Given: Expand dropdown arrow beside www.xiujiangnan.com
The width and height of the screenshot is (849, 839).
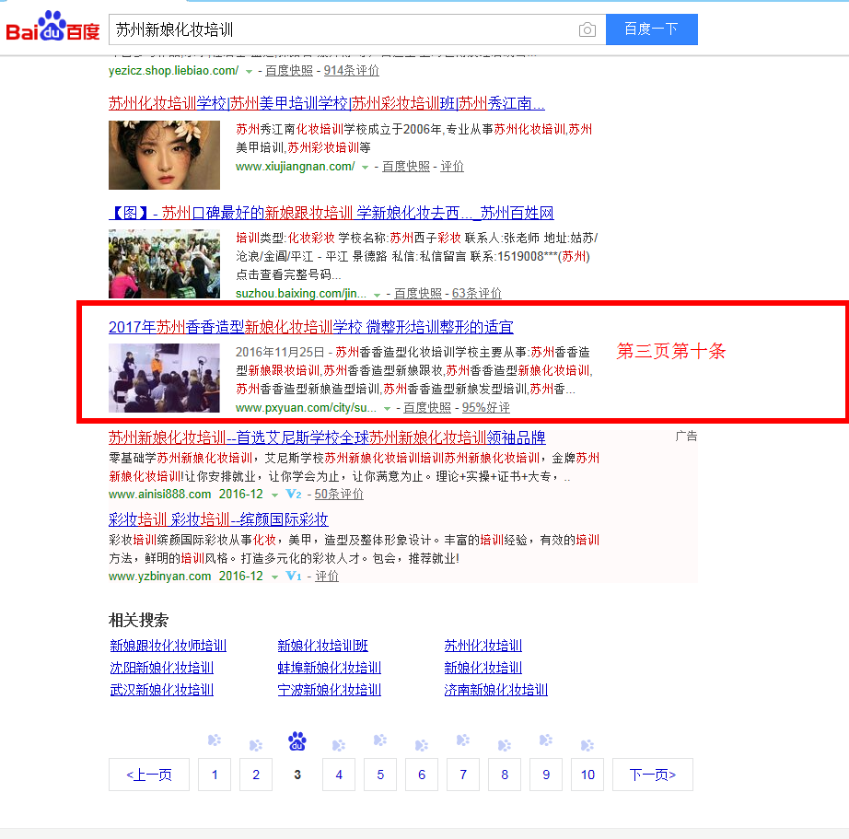Looking at the screenshot, I should 366,168.
